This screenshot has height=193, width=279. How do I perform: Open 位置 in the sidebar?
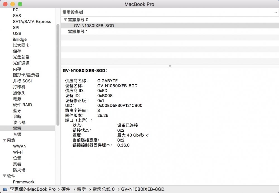pos(17,158)
